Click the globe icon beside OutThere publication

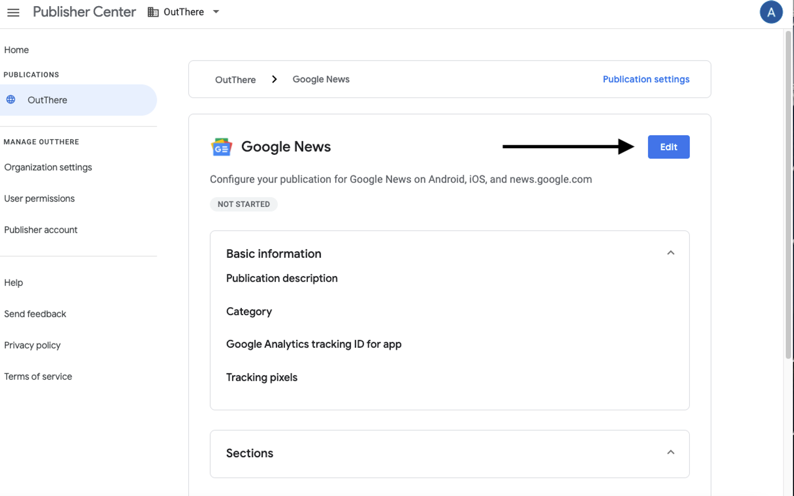click(x=10, y=100)
